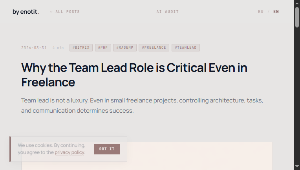Click the 'by enotit.' site logo
The image size is (300, 170).
tap(26, 12)
